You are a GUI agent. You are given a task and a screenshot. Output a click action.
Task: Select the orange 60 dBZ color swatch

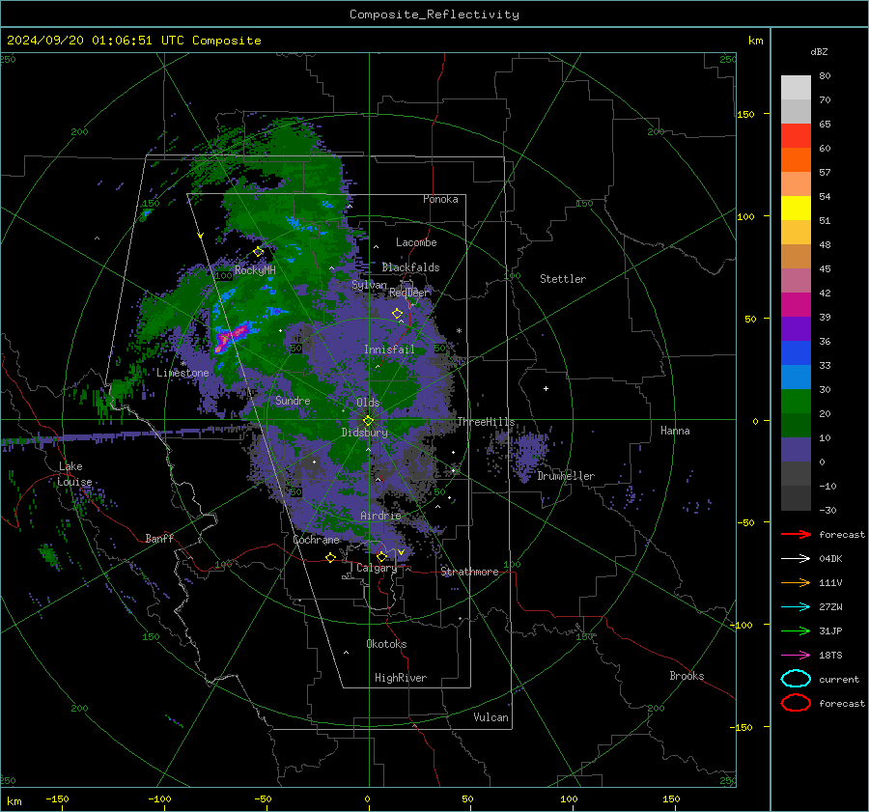796,159
